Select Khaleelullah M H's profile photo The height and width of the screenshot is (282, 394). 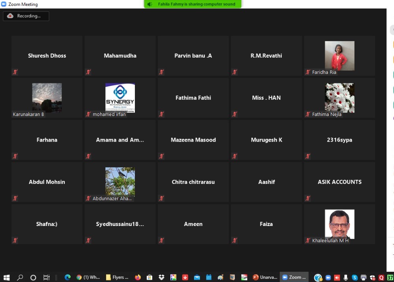point(339,224)
